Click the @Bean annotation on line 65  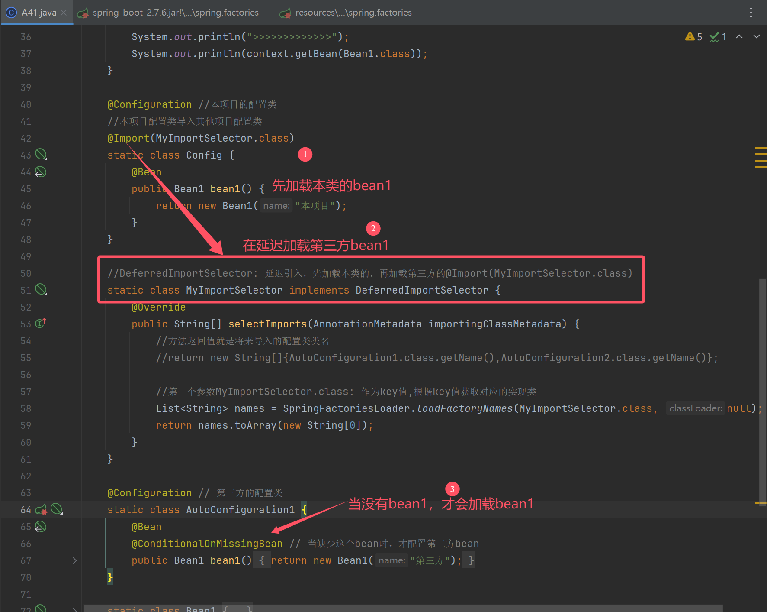click(146, 527)
